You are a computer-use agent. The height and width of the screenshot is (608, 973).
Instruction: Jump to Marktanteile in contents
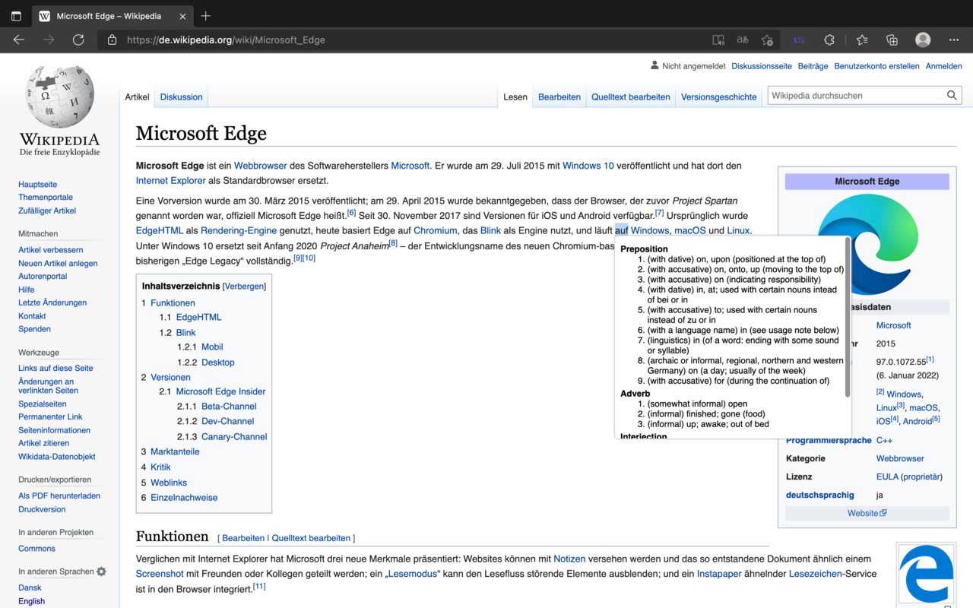coord(175,451)
